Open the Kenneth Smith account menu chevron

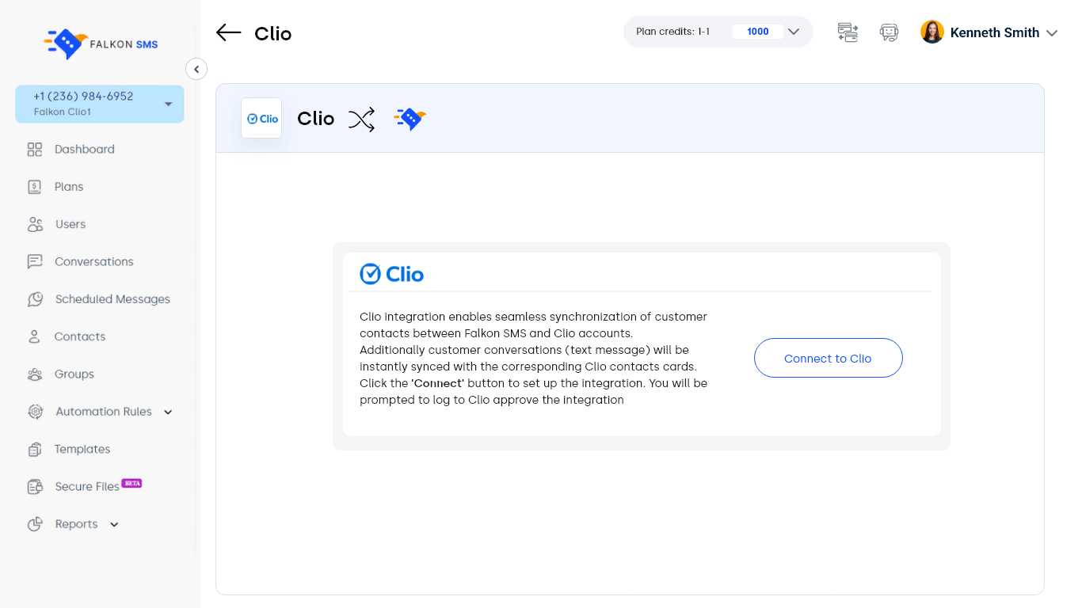(1052, 33)
